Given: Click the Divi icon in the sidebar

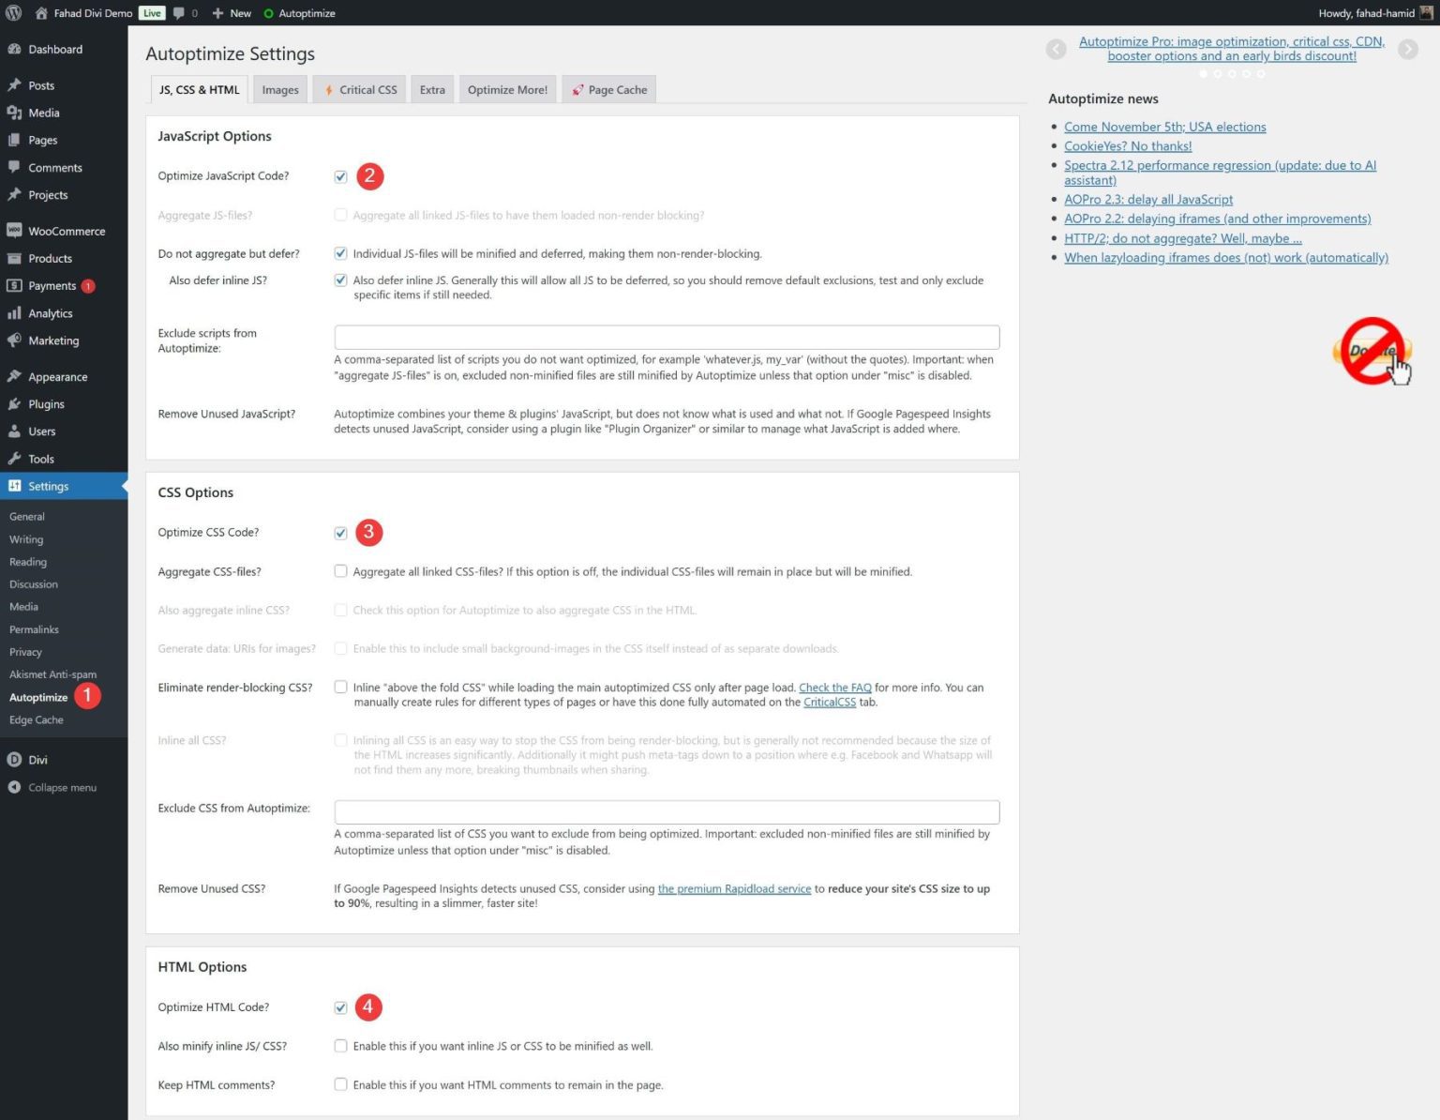Looking at the screenshot, I should tap(14, 760).
